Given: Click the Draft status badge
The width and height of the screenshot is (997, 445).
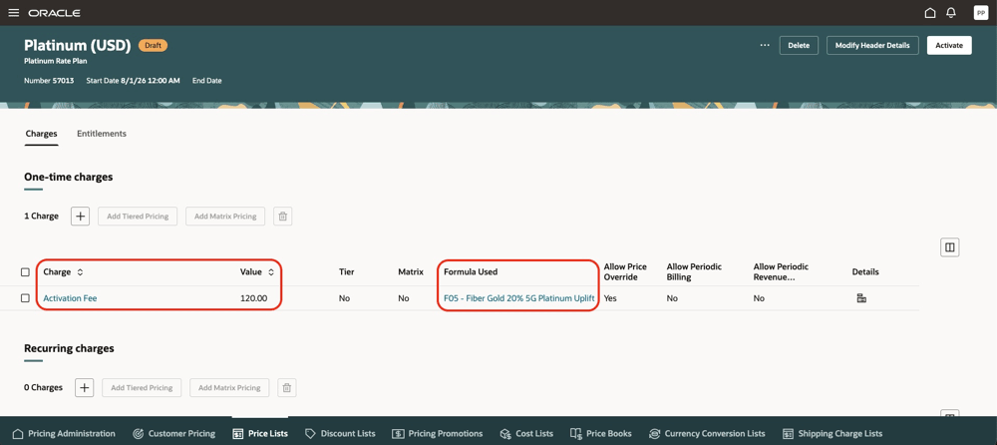Looking at the screenshot, I should coord(153,45).
